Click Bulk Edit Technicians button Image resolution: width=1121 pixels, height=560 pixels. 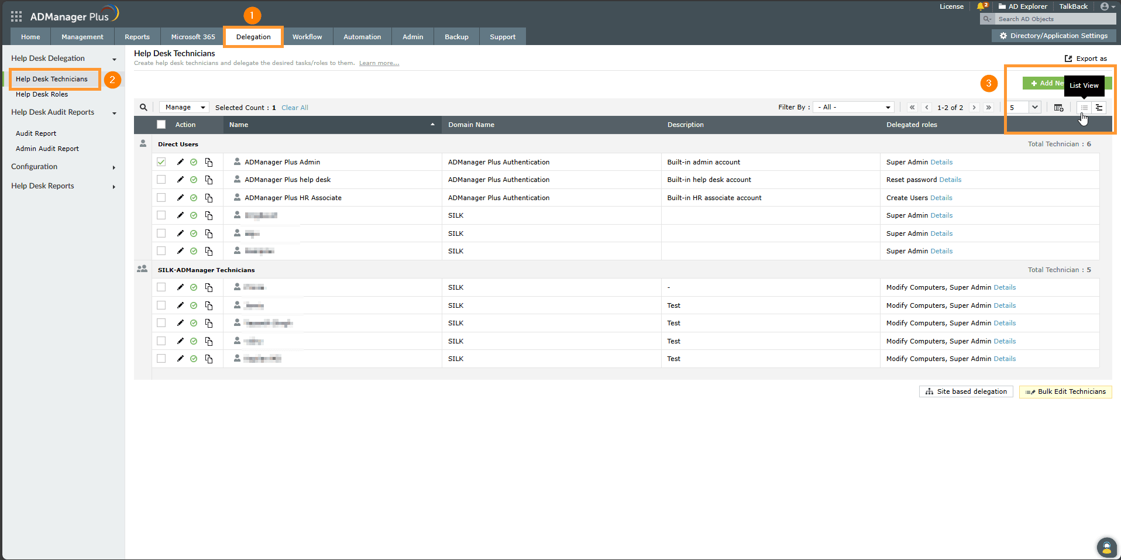1065,392
